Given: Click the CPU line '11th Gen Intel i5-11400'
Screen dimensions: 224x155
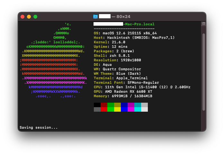Looking at the screenshot, I should click(x=131, y=87).
